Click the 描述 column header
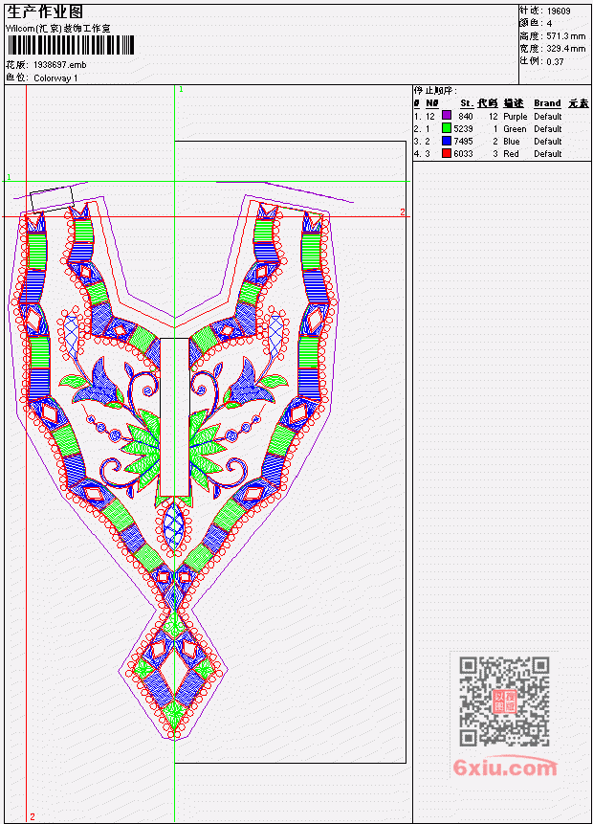 pos(514,103)
